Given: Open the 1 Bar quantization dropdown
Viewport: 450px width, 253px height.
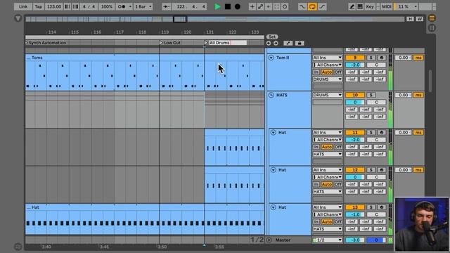Looking at the screenshot, I should tap(143, 6).
